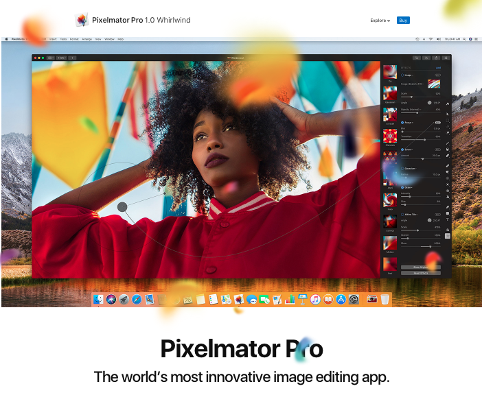Toggle the Zoom effect checkbox
The height and width of the screenshot is (395, 482).
pos(402,149)
